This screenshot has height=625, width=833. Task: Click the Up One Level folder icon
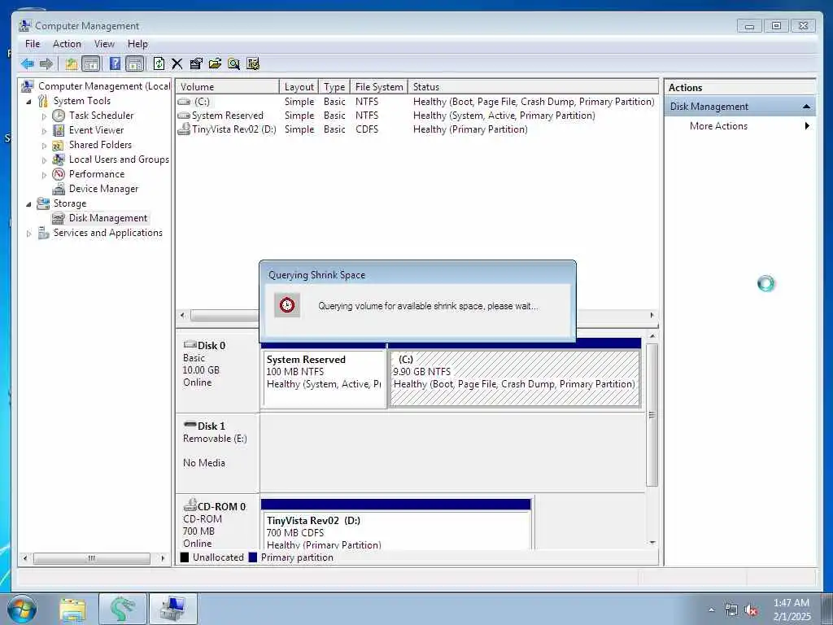coord(72,64)
